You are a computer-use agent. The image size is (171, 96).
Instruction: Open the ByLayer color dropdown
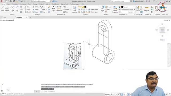(x=128, y=7)
